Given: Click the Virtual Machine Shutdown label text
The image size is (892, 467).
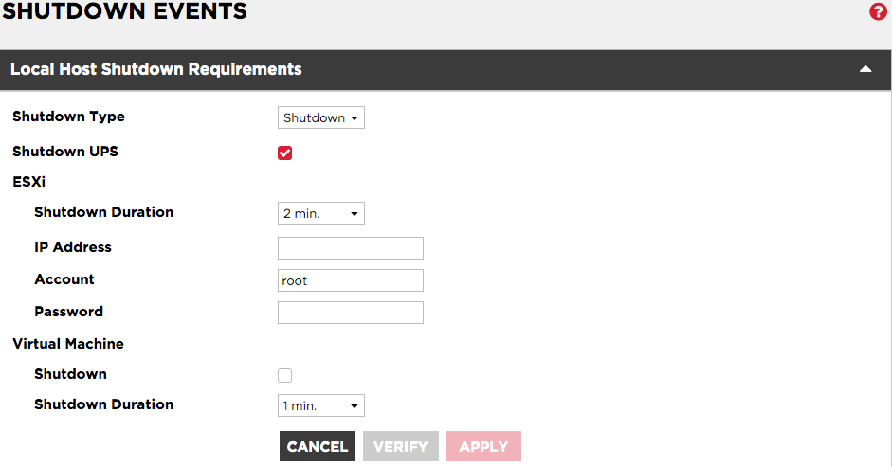Looking at the screenshot, I should tap(70, 374).
